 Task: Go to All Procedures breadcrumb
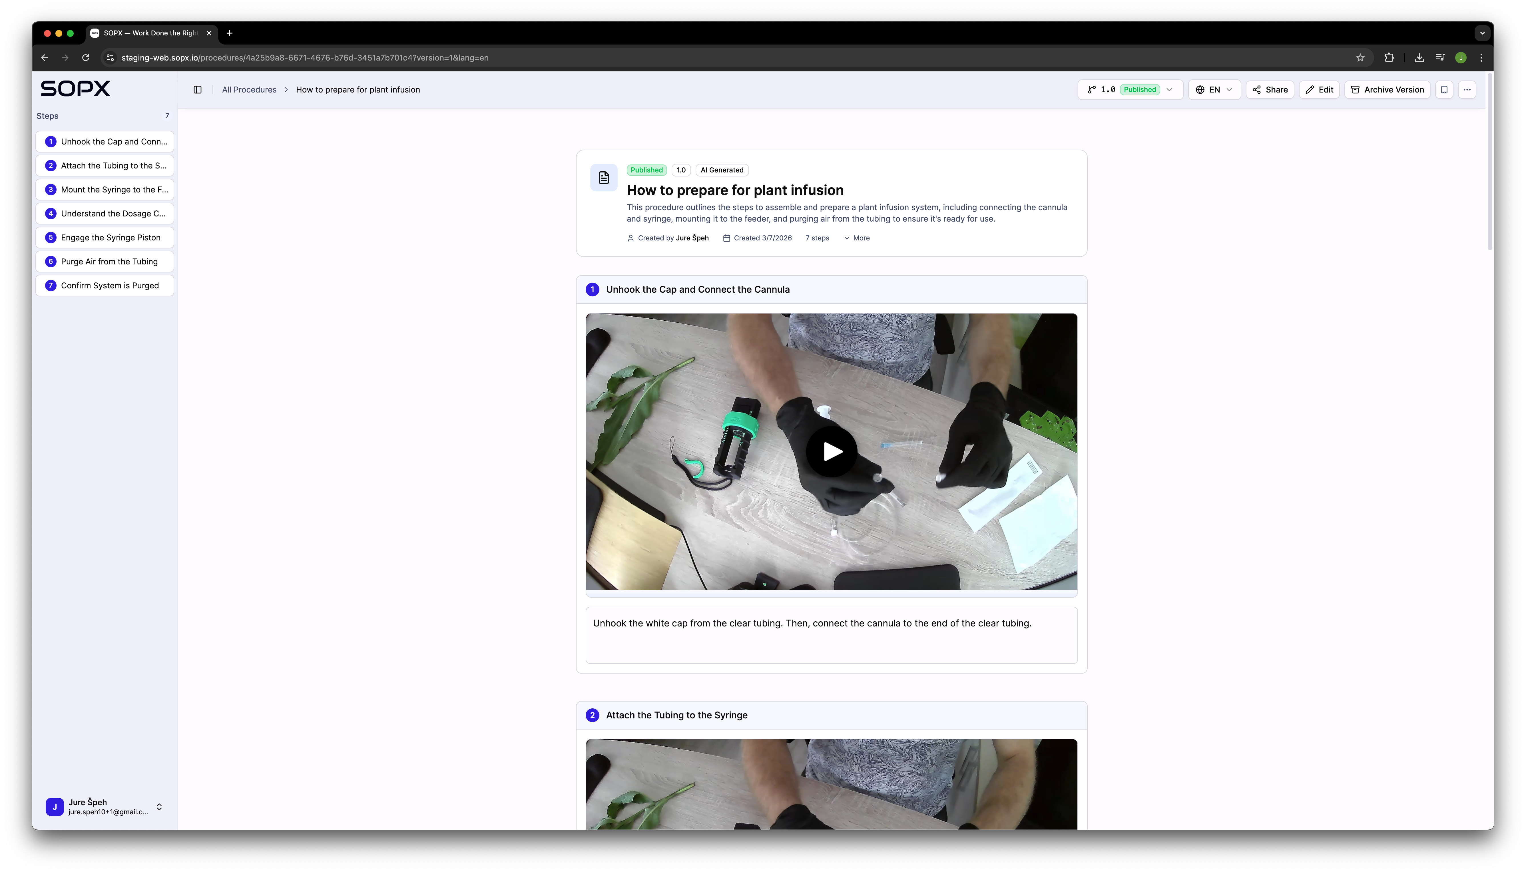click(x=249, y=90)
